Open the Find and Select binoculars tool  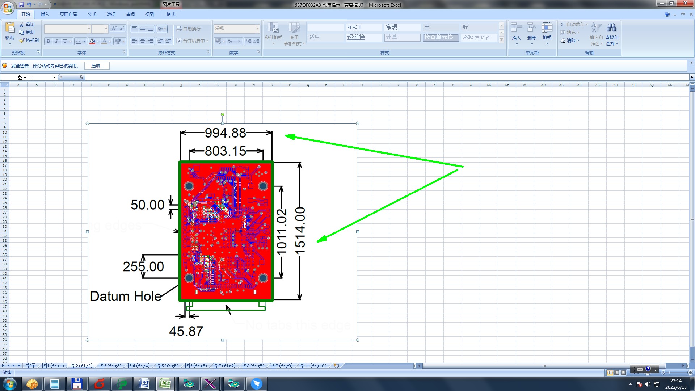point(611,28)
